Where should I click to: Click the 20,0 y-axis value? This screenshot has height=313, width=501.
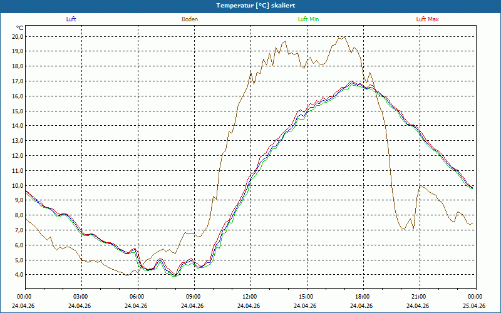coord(18,36)
